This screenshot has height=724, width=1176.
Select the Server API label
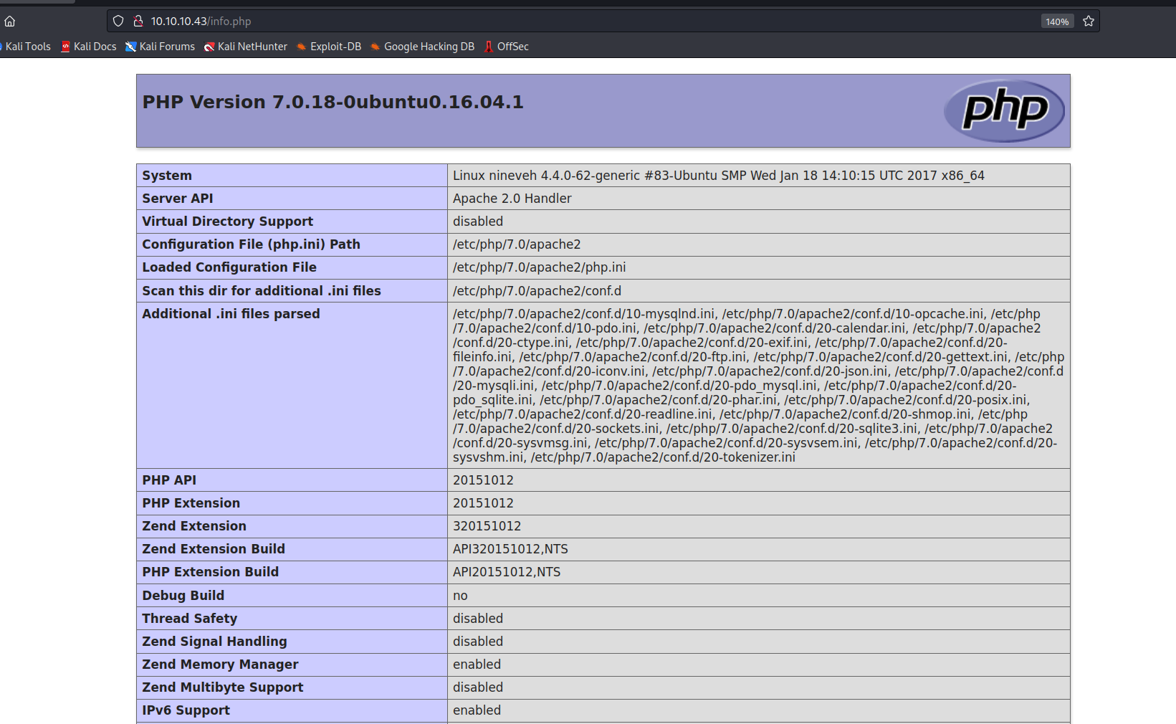pyautogui.click(x=178, y=199)
